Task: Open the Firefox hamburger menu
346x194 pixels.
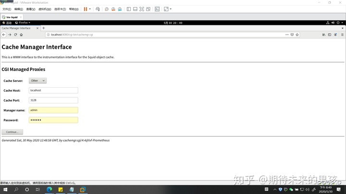Action: (x=342, y=34)
